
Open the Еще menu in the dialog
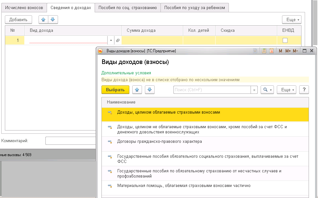[287, 90]
